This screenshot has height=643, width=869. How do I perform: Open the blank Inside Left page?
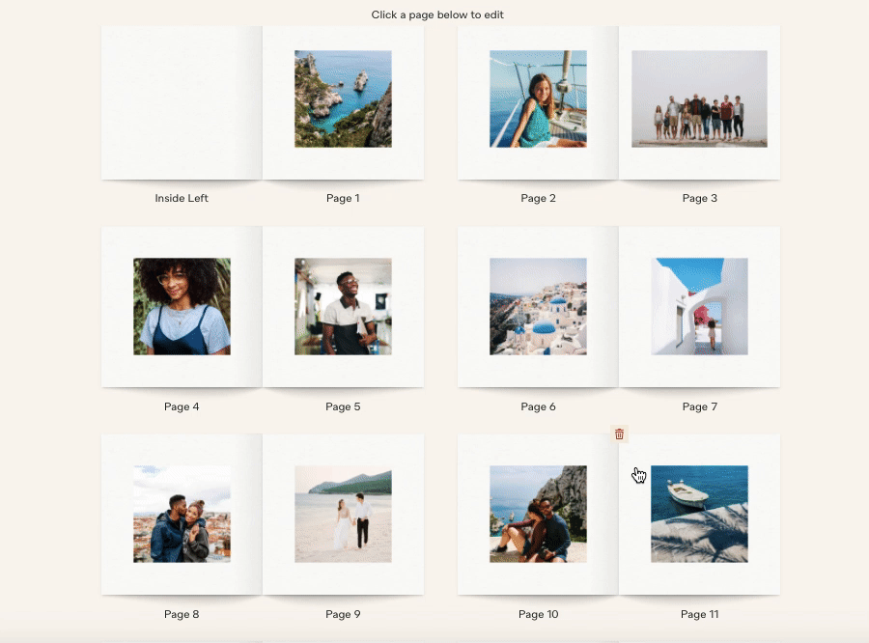click(182, 102)
